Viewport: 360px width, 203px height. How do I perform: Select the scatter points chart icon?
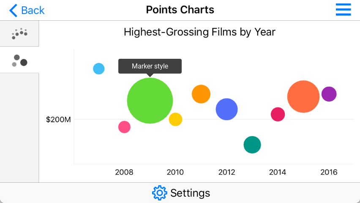[19, 33]
